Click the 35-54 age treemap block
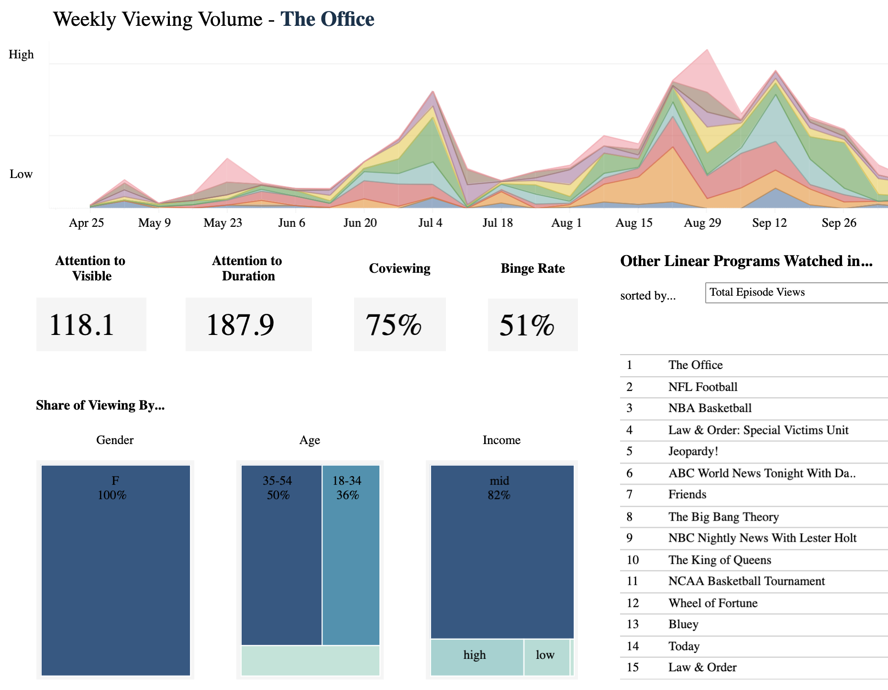Screen dimensions: 888x690 click(x=281, y=555)
